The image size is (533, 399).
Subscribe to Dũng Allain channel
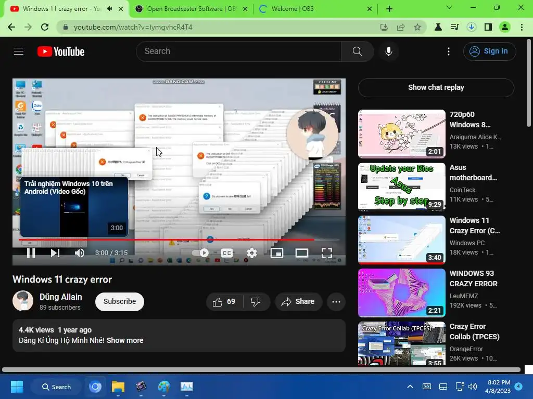click(120, 302)
